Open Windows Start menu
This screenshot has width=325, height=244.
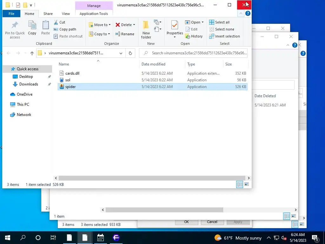pyautogui.click(x=8, y=238)
